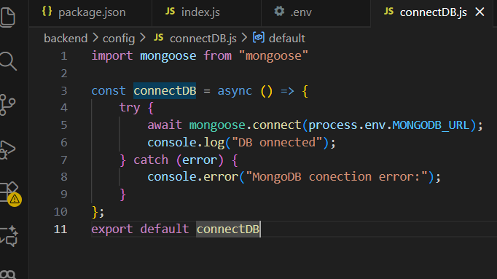
Task: Close the connectDB.js tab
Action: point(480,12)
